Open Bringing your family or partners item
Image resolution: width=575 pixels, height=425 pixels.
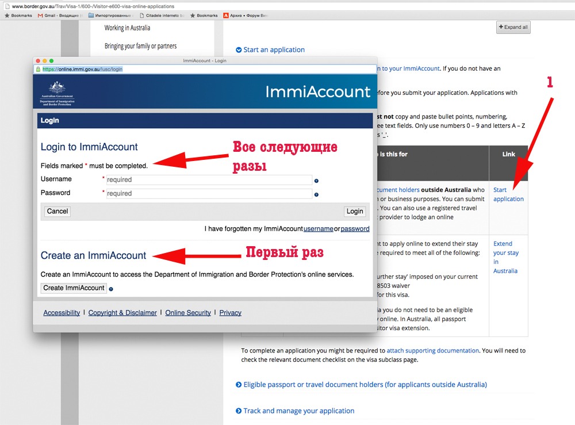140,46
